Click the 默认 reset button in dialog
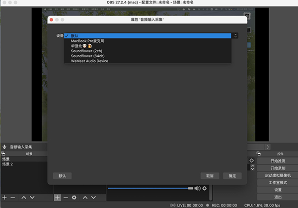The height and width of the screenshot is (208, 298). click(62, 176)
